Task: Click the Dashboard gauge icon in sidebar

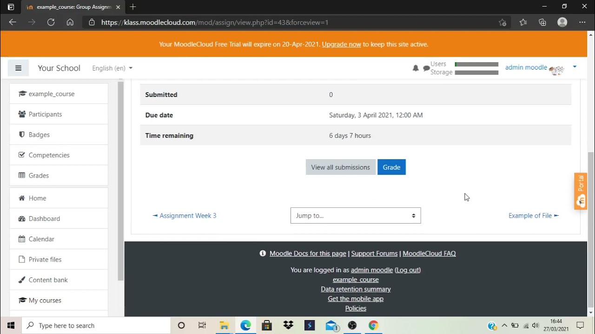Action: [22, 218]
